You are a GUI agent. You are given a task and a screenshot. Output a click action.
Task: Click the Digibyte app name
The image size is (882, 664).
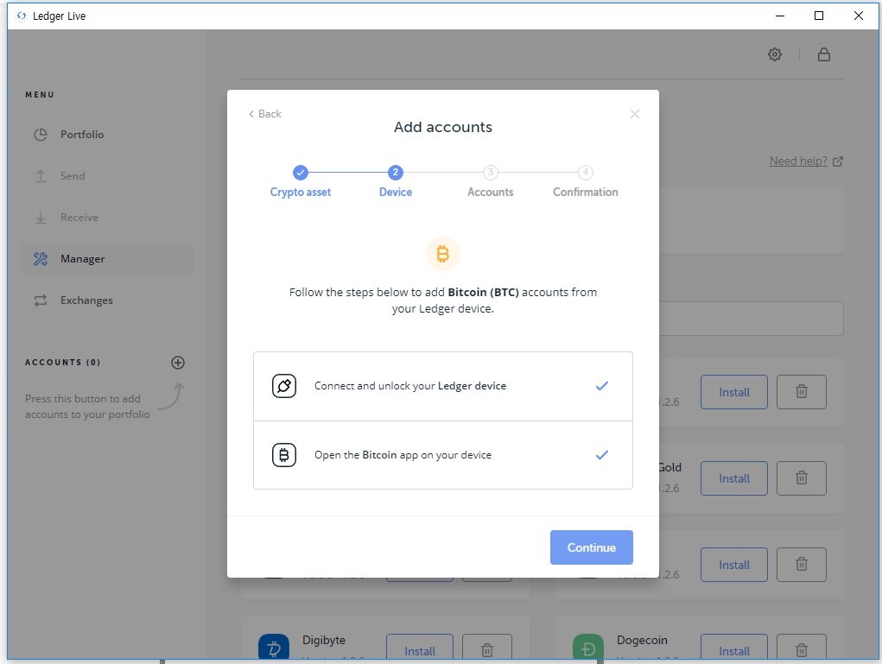click(x=323, y=640)
